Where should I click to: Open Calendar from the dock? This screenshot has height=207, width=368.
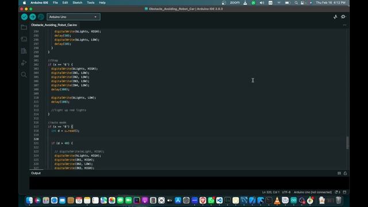click(x=79, y=201)
